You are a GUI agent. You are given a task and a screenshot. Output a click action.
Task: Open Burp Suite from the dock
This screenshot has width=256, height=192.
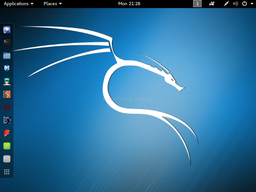click(7, 94)
